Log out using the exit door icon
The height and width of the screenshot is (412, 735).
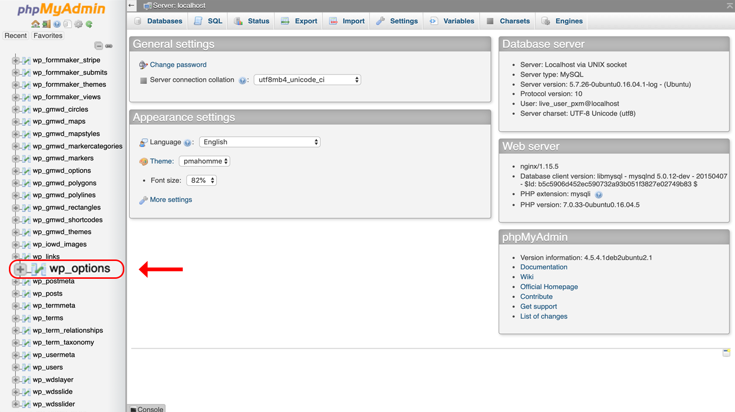point(46,24)
